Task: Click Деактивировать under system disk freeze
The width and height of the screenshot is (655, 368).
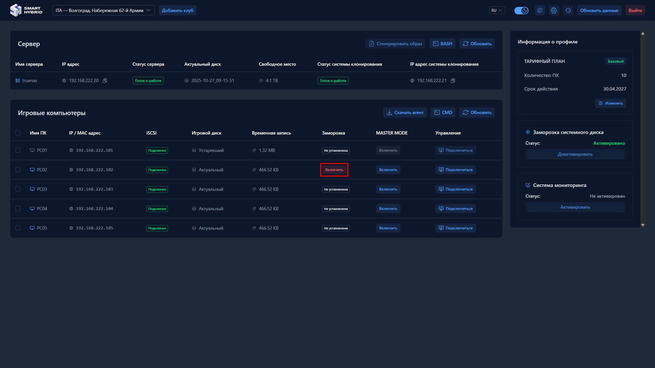Action: (x=575, y=154)
